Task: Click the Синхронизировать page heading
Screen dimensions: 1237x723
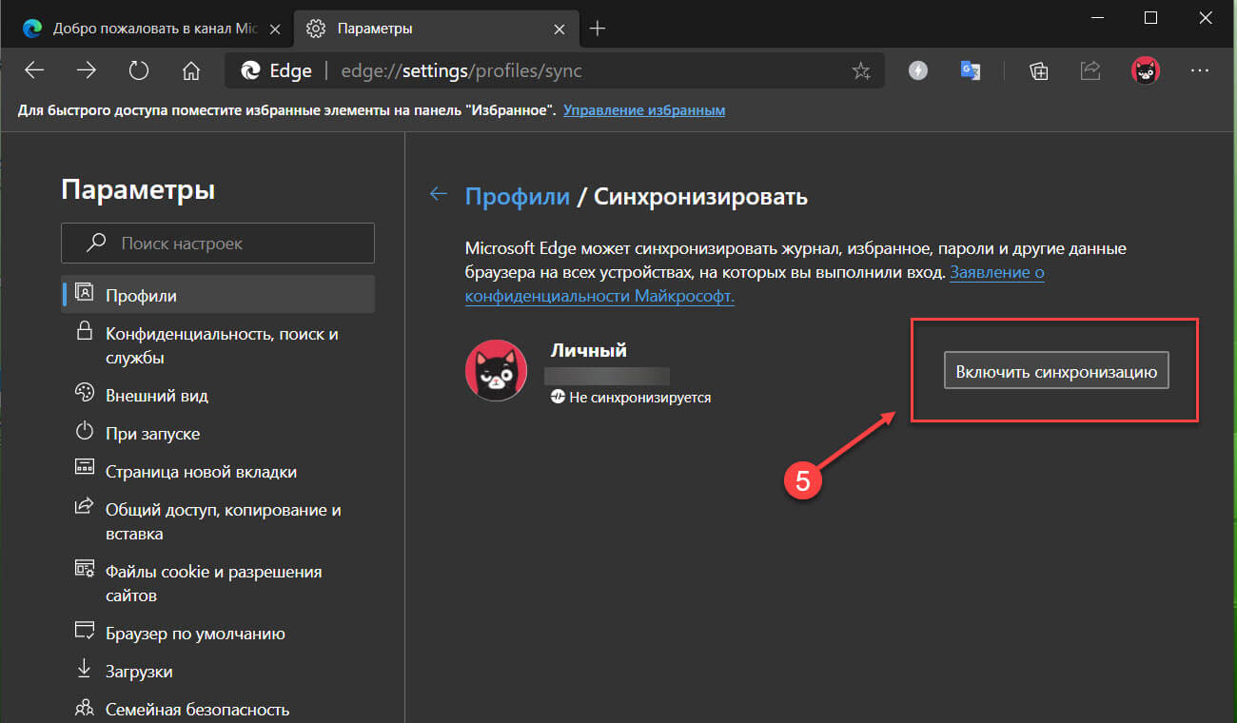Action: click(x=700, y=197)
